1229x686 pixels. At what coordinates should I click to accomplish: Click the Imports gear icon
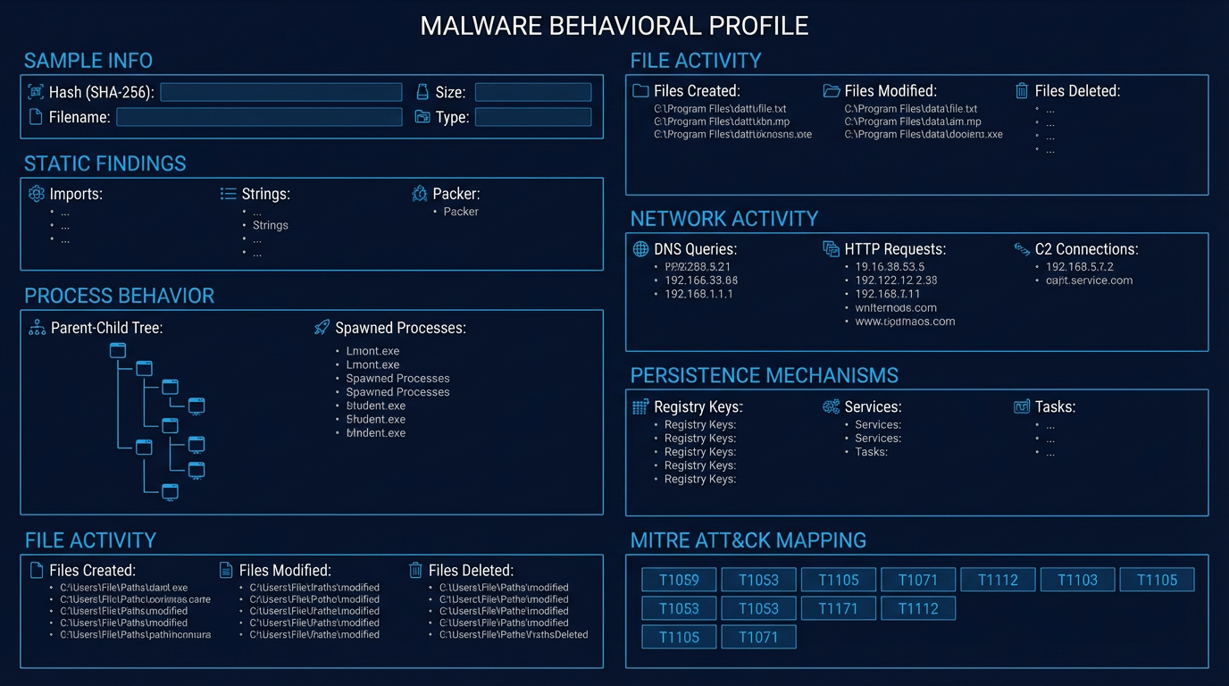(x=34, y=193)
